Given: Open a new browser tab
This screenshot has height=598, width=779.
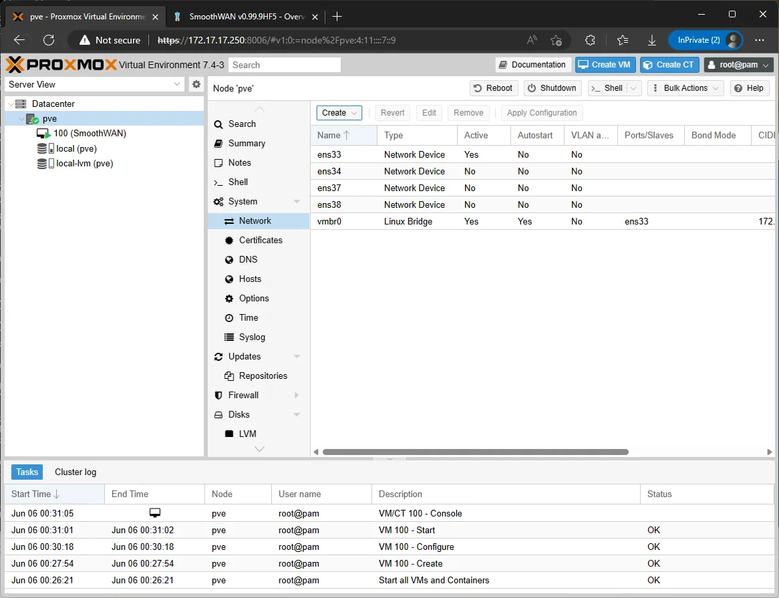Looking at the screenshot, I should [x=337, y=17].
